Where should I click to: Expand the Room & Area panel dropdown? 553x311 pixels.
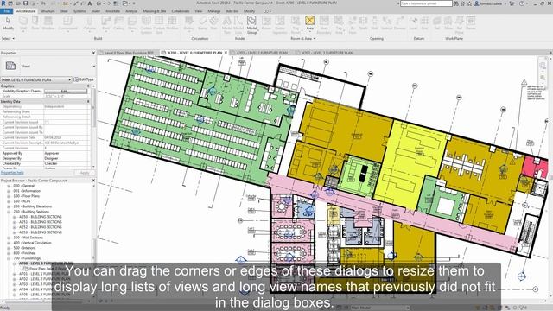point(303,38)
